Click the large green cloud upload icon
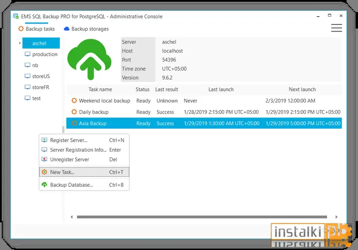The width and height of the screenshot is (358, 250). pos(89,59)
